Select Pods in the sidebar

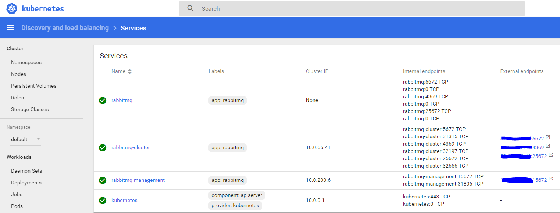17,206
